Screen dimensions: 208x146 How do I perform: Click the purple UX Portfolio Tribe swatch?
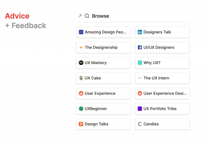[x=140, y=109]
